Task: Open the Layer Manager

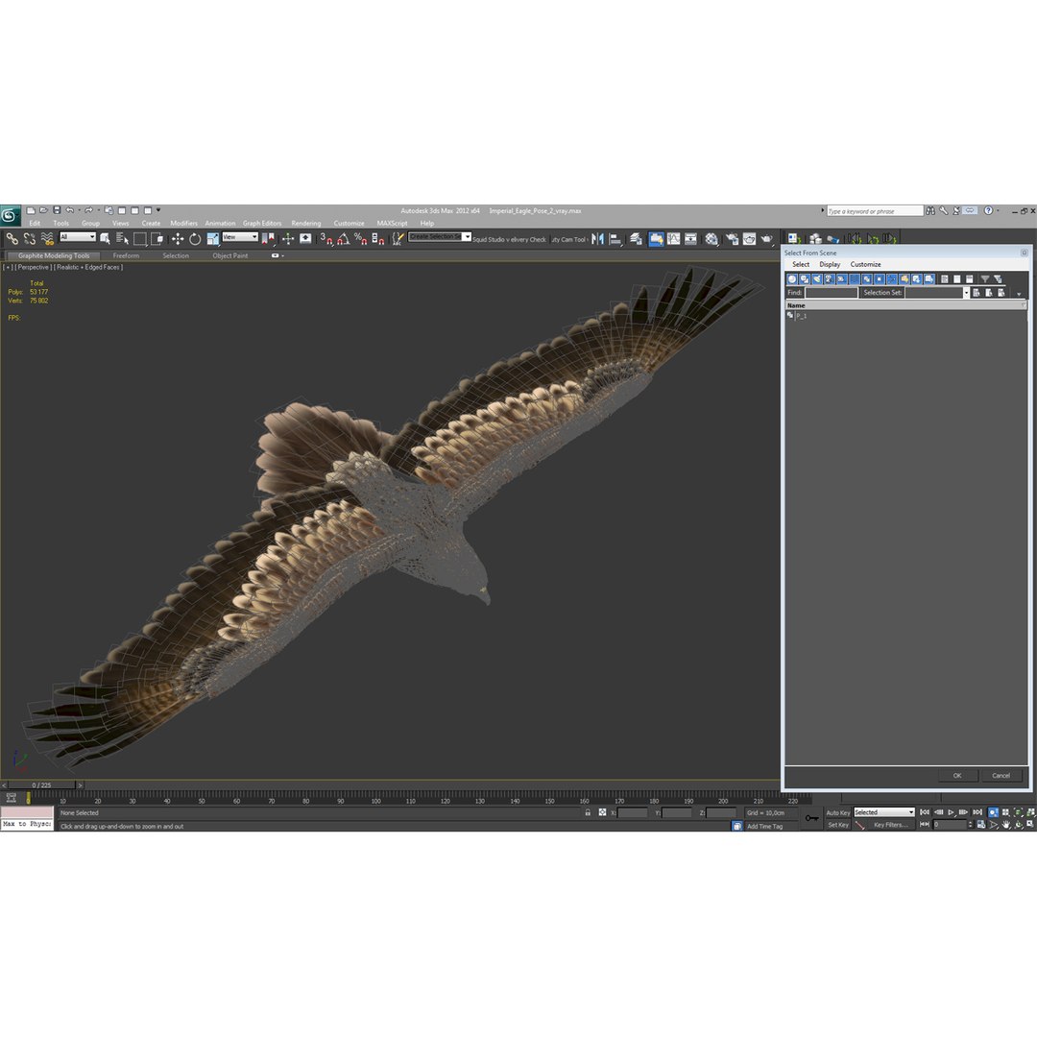Action: [637, 239]
